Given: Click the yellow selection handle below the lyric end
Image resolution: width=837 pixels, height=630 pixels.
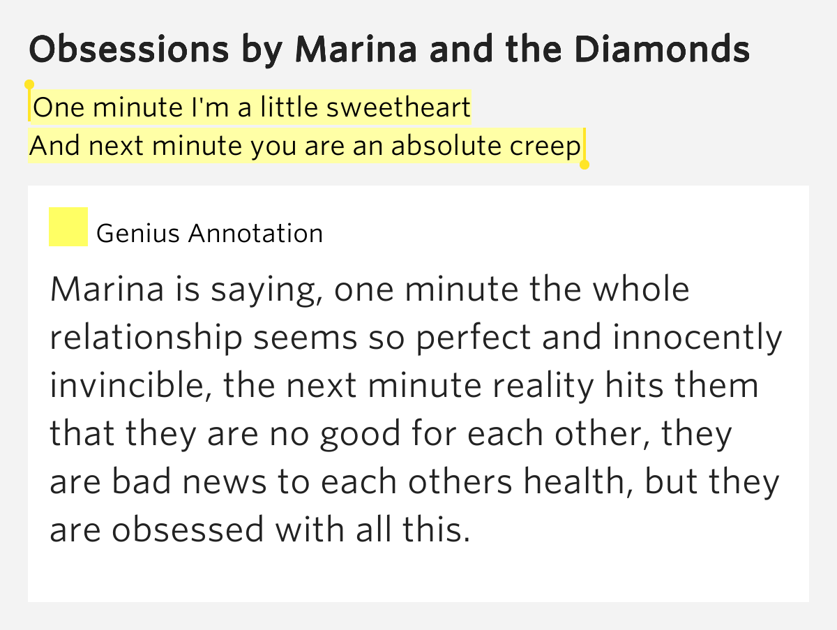Looking at the screenshot, I should pyautogui.click(x=585, y=165).
